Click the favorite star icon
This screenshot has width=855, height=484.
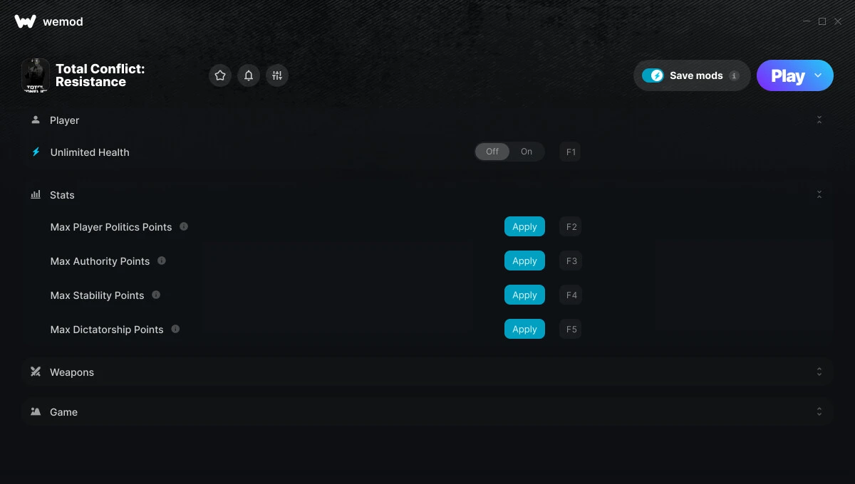point(220,75)
